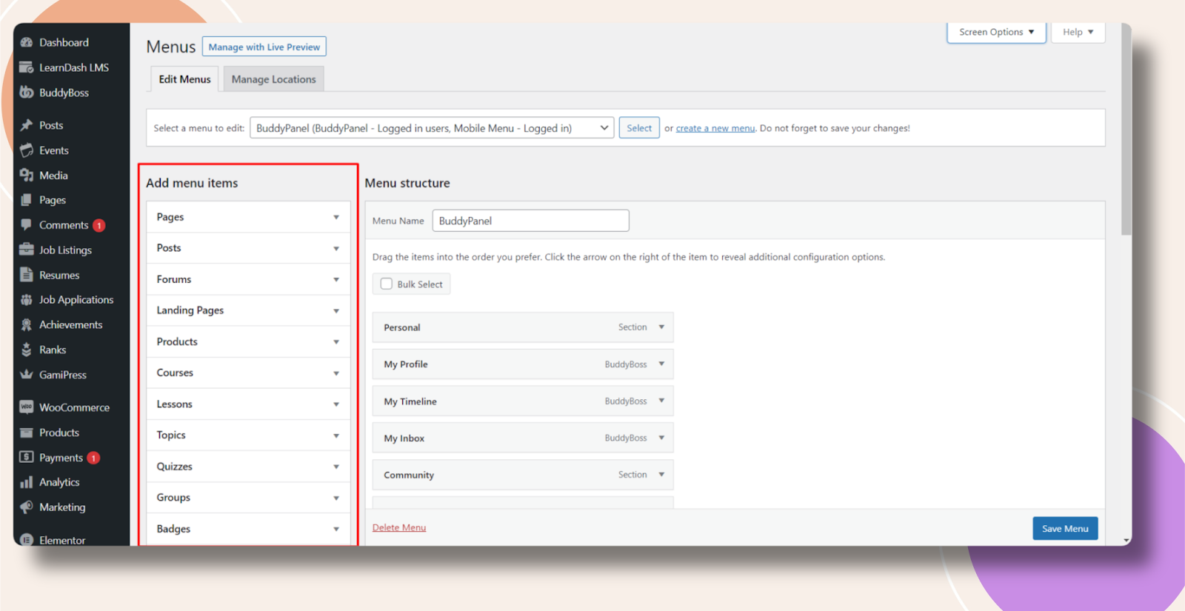The image size is (1185, 611).
Task: Click the Pages icon in sidebar
Action: (x=27, y=200)
